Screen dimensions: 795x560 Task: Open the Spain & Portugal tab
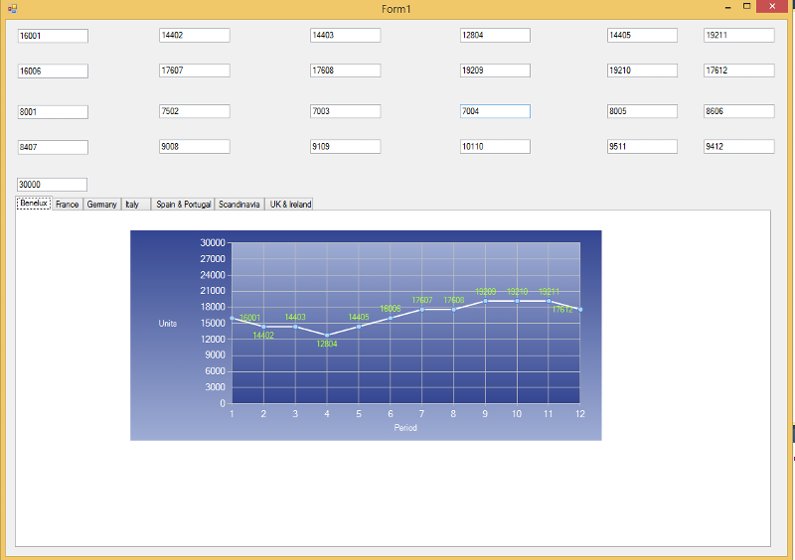183,205
